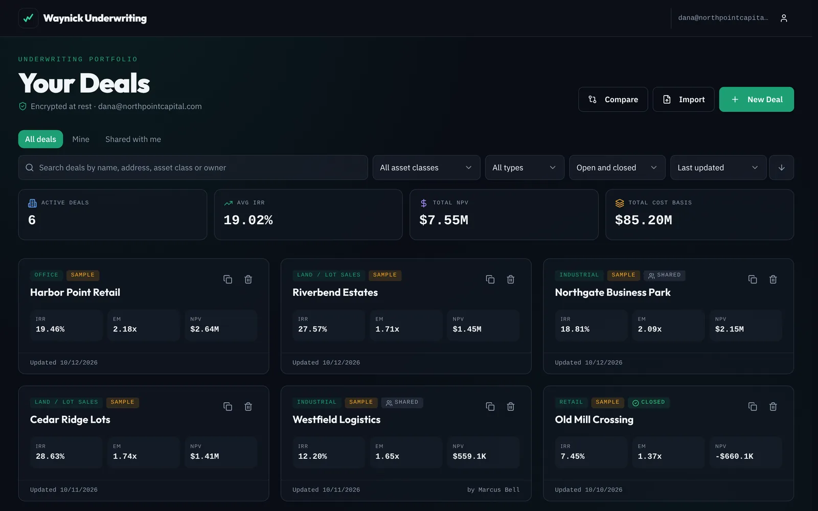The height and width of the screenshot is (511, 818).
Task: Open the Old Mill Crossing deal title
Action: tap(594, 420)
